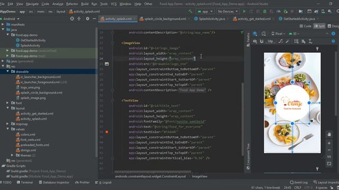Select splash_image.png file

click(33, 98)
